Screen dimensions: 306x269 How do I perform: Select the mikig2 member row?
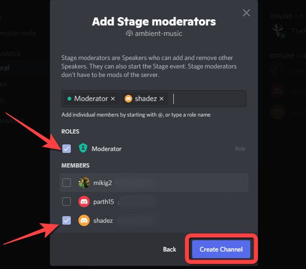(179, 183)
